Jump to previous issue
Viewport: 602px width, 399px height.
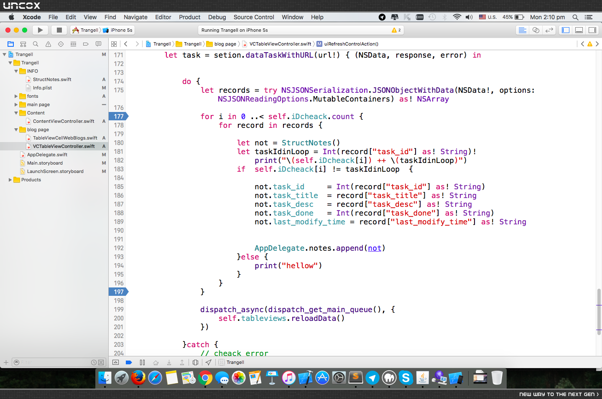click(x=582, y=44)
